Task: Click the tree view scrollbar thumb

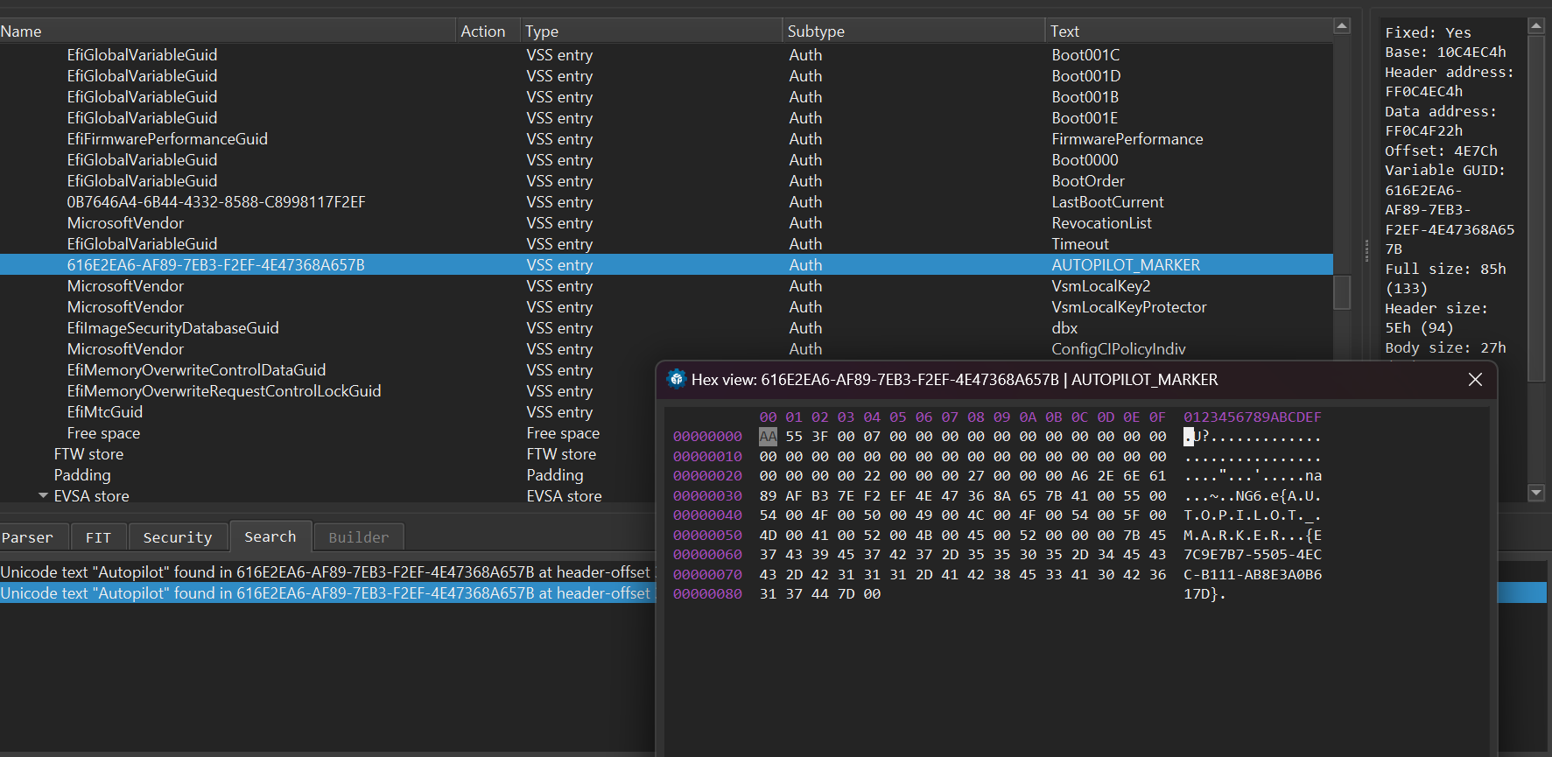Action: tap(1342, 292)
